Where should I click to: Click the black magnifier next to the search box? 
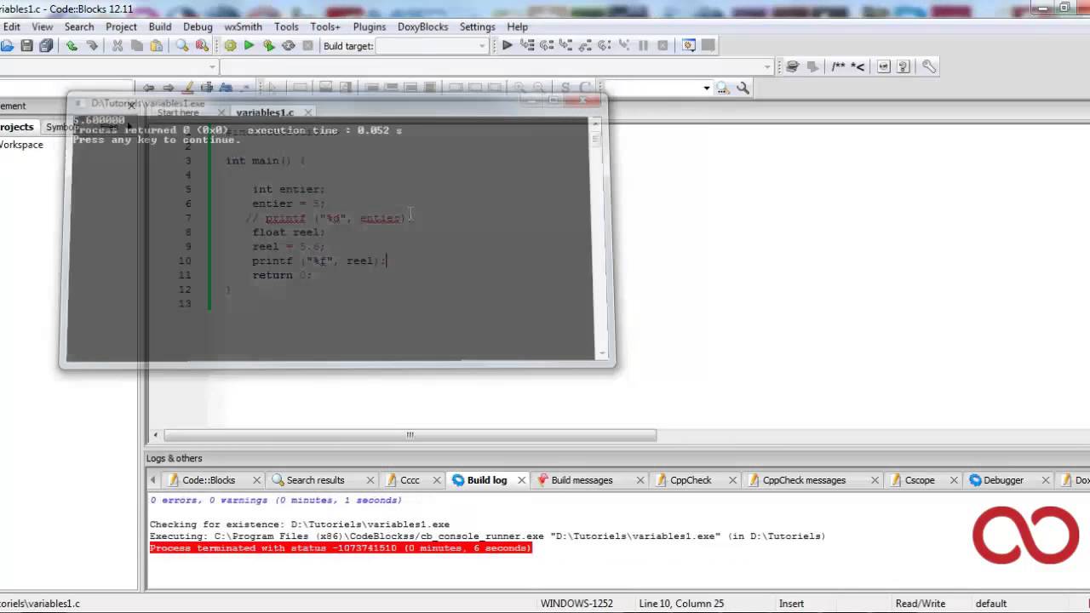743,88
